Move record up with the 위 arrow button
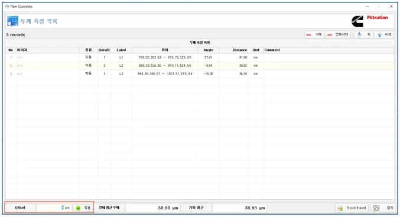Image resolution: width=400 pixels, height=217 pixels. tap(364, 34)
